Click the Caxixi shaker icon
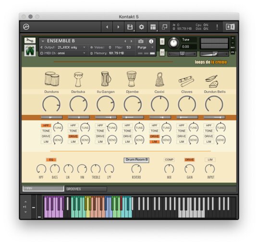Viewport: 258px width, 245px height. [160, 80]
